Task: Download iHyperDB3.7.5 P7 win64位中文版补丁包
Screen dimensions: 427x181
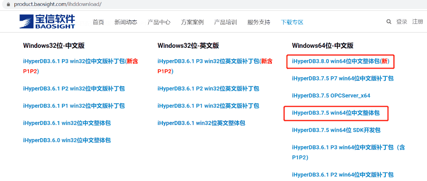Action: coord(343,79)
